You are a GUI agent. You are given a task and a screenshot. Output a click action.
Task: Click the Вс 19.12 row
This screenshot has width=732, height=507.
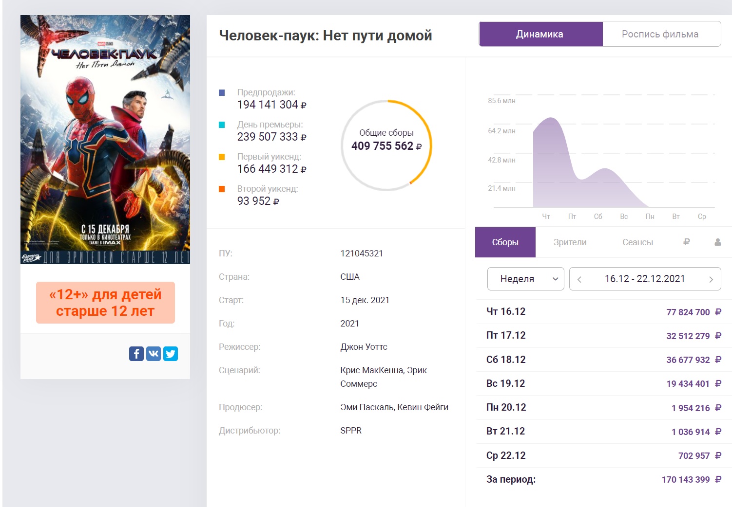[x=603, y=383]
